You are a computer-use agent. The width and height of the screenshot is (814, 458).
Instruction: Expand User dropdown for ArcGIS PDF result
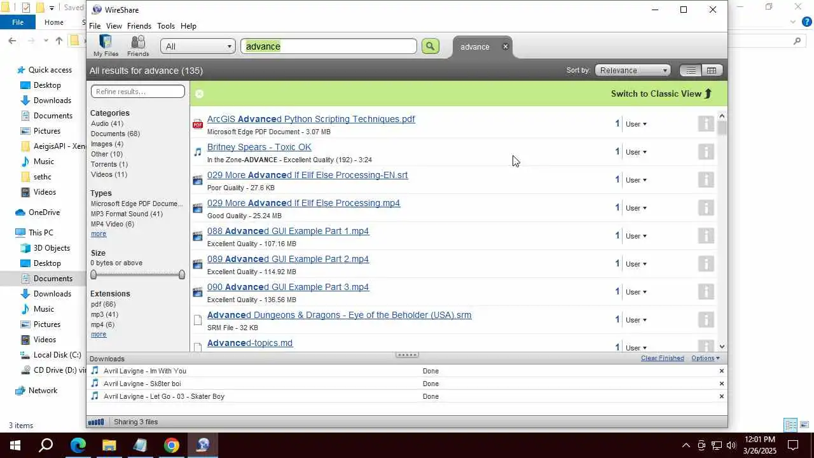(x=636, y=124)
